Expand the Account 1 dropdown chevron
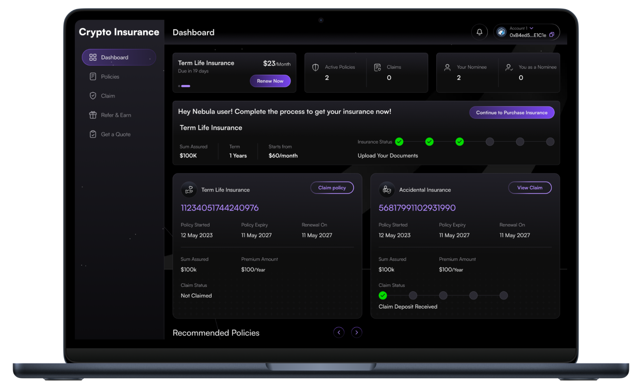This screenshot has width=642, height=388. [531, 28]
